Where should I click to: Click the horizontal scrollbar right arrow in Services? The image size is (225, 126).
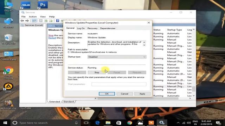pyautogui.click(x=190, y=98)
